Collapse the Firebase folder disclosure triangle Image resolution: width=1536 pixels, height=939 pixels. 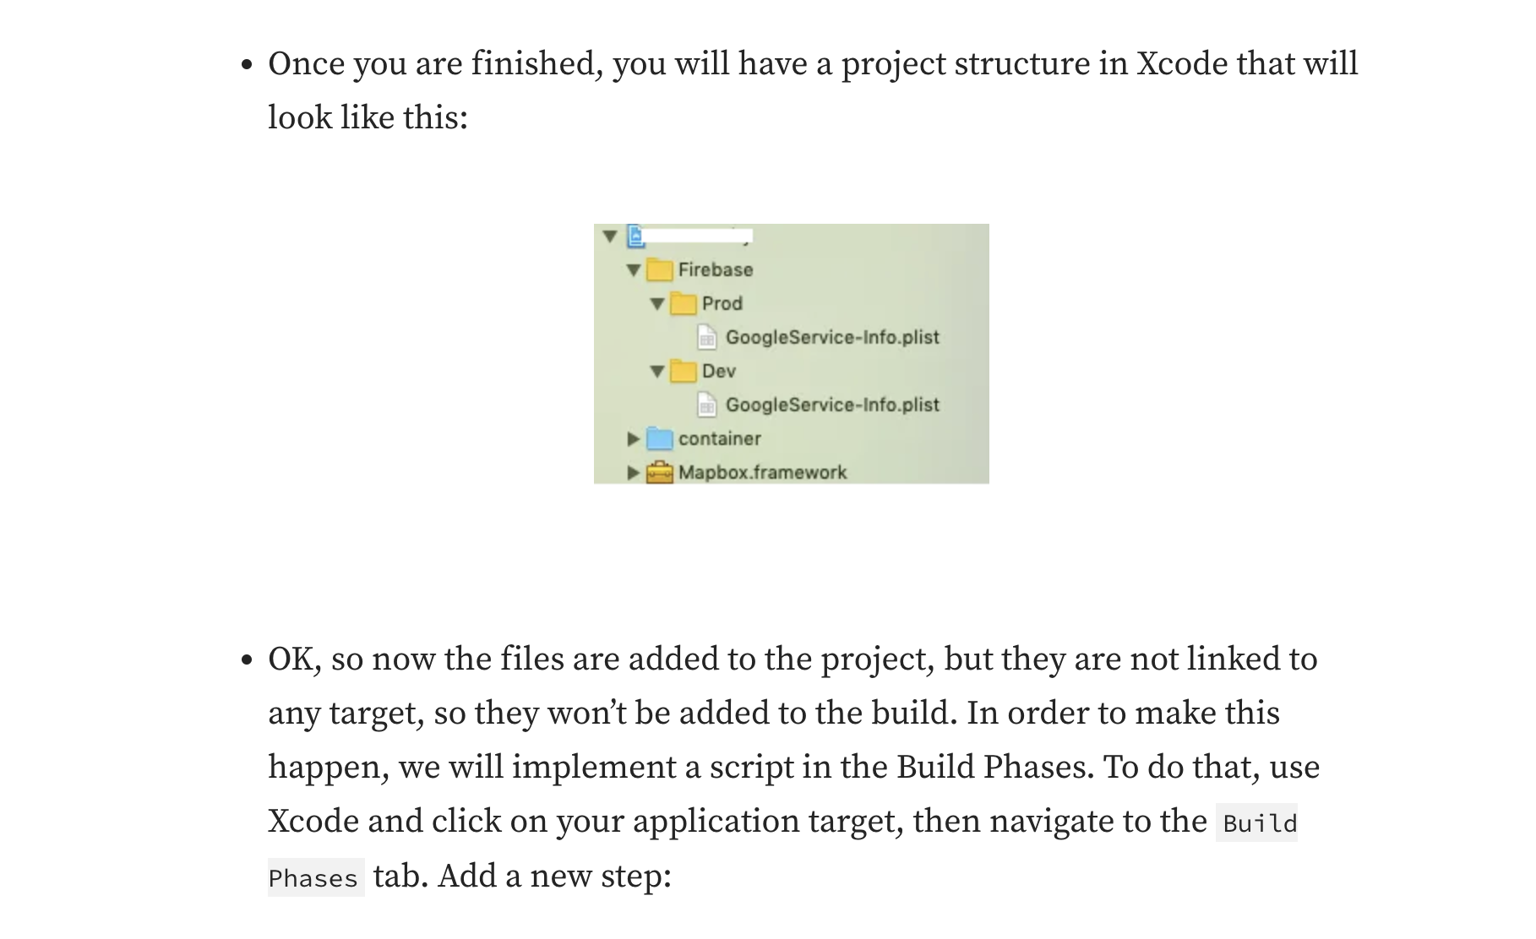pyautogui.click(x=634, y=270)
